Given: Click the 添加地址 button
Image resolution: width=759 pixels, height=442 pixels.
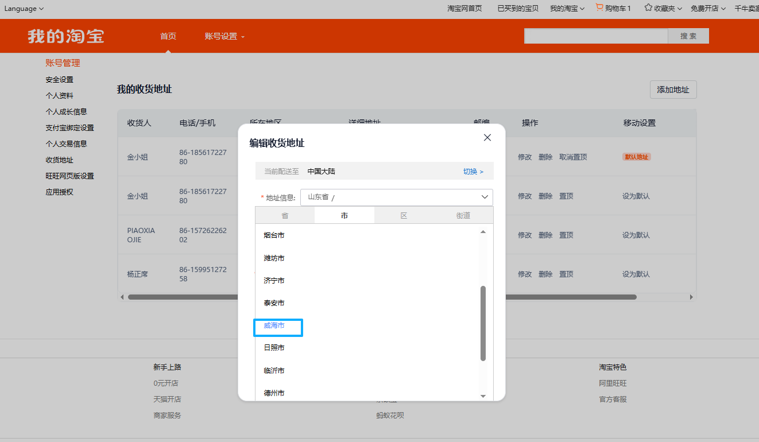Looking at the screenshot, I should point(673,90).
